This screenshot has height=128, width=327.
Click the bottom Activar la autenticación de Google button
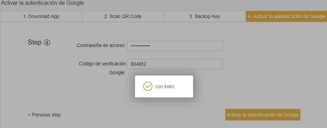click(x=263, y=115)
